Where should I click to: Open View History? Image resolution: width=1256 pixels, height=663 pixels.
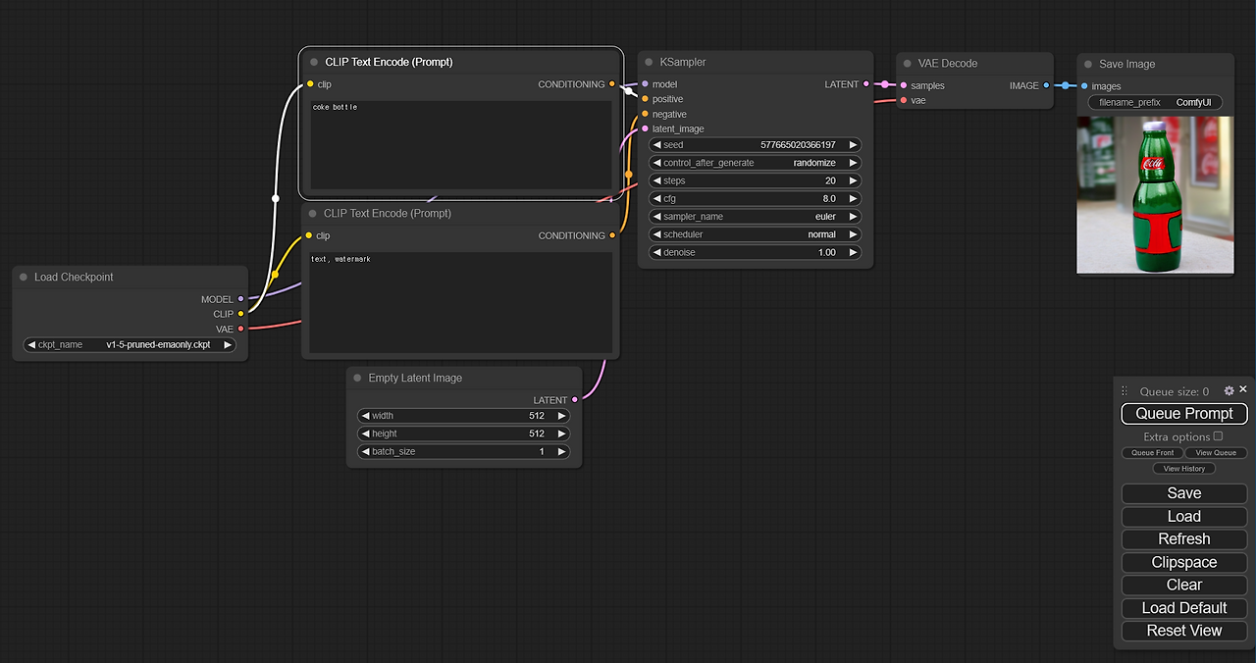[x=1183, y=468]
